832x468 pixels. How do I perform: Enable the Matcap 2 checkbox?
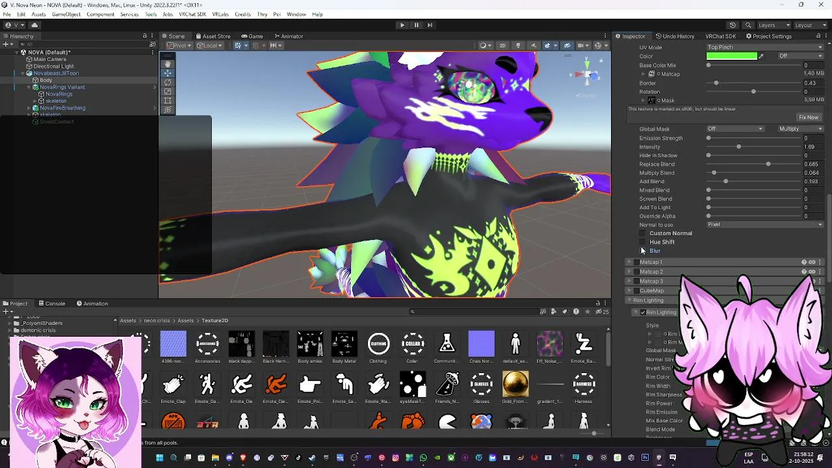pos(636,272)
